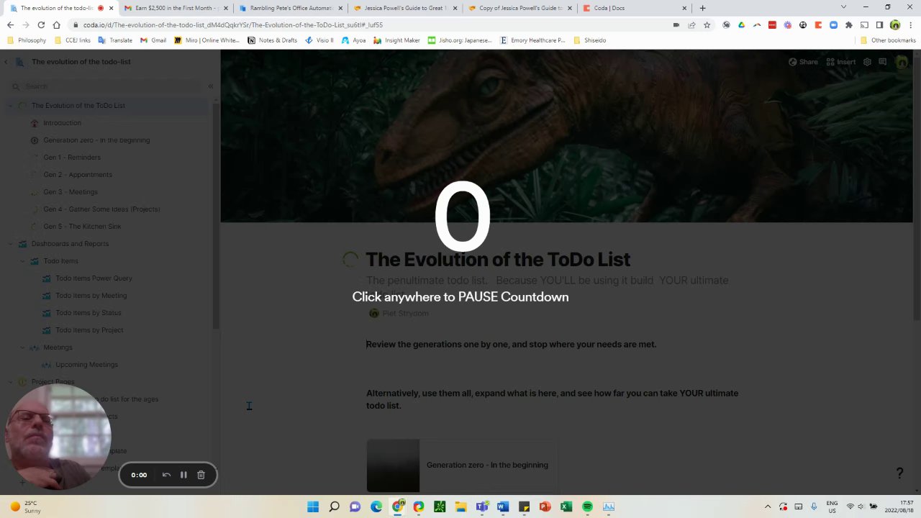Navigate back in the browser
Screen dimensions: 921x518
pyautogui.click(x=10, y=24)
